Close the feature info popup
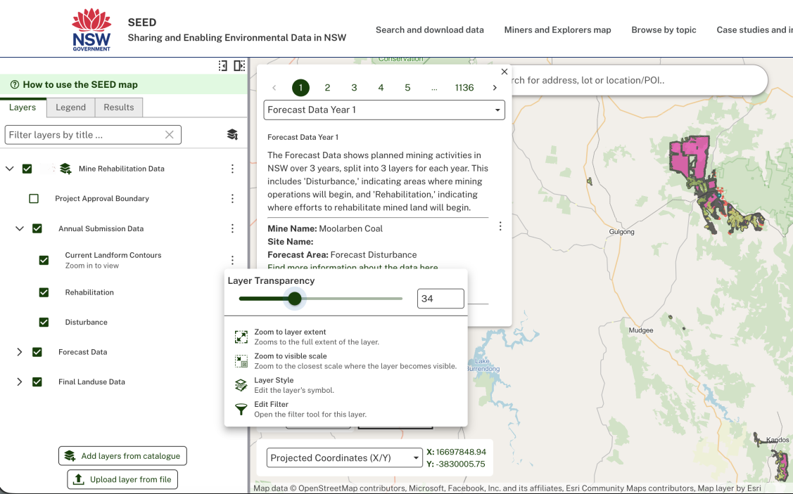The height and width of the screenshot is (494, 793). coord(505,72)
